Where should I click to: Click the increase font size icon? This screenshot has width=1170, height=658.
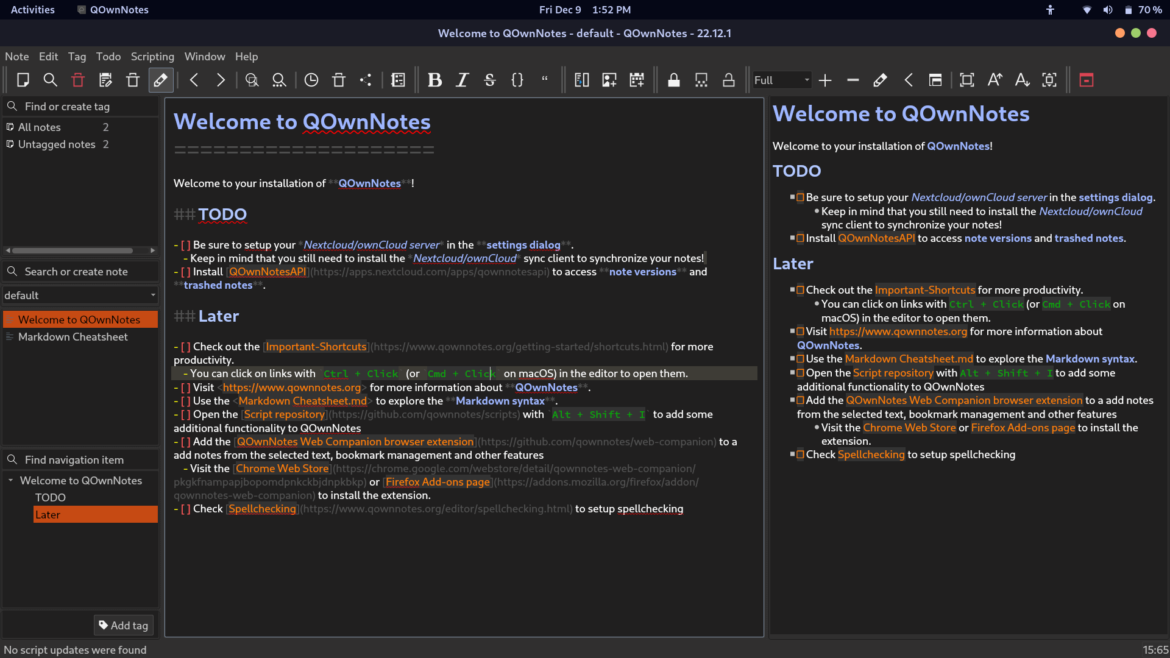click(994, 80)
